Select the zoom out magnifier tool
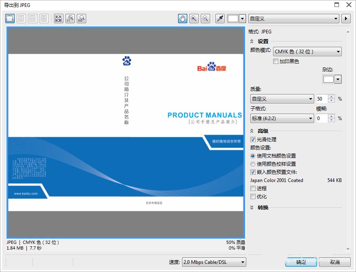 point(205,18)
